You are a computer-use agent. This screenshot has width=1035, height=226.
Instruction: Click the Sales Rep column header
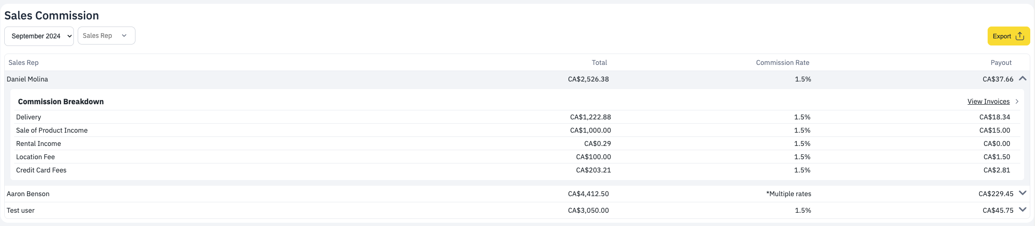pyautogui.click(x=24, y=63)
